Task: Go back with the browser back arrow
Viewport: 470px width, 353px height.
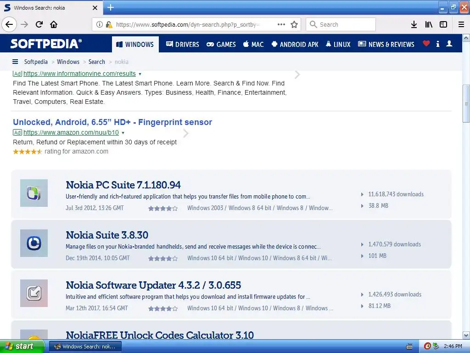Action: 9,24
